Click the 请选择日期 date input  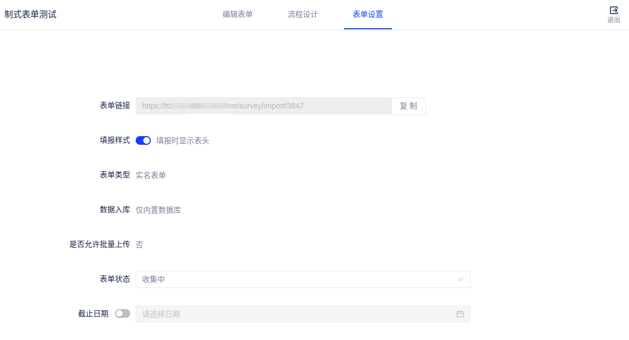point(296,314)
